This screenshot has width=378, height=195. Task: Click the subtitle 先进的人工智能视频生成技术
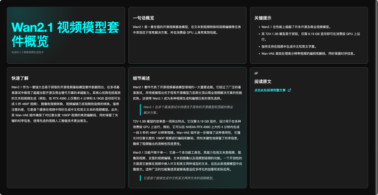point(28,52)
